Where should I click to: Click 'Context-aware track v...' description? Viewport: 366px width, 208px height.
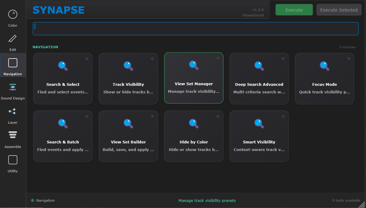click(259, 149)
